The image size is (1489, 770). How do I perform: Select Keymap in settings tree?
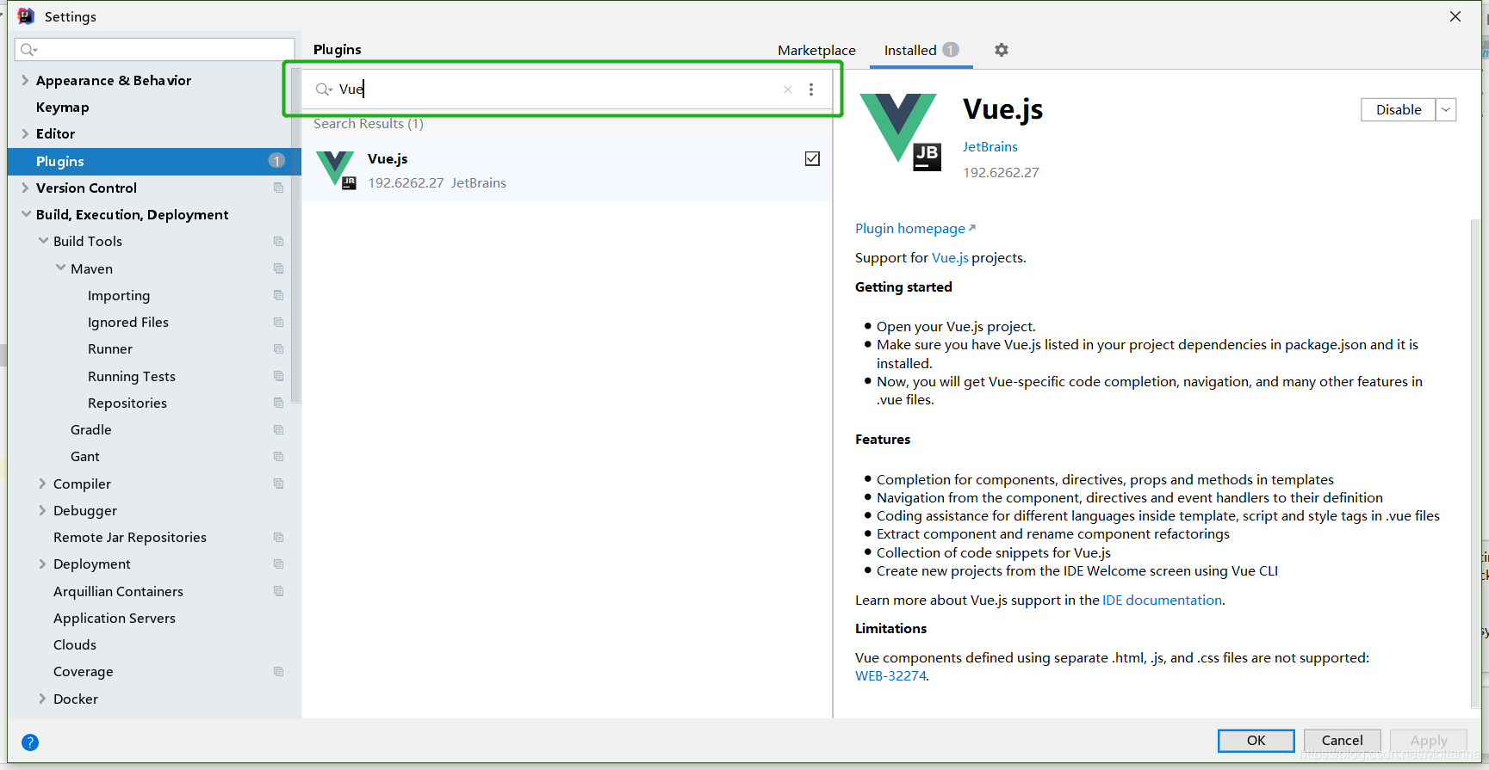(x=62, y=107)
